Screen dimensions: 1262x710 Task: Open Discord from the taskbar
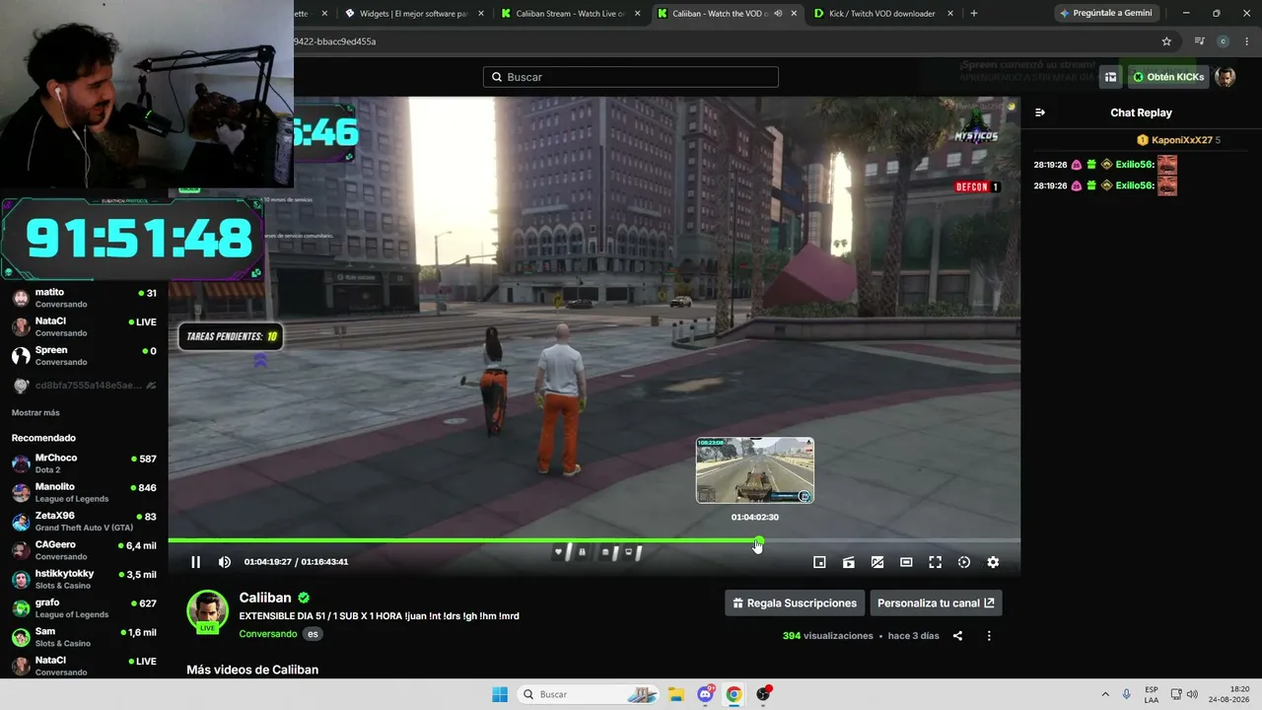tap(705, 694)
